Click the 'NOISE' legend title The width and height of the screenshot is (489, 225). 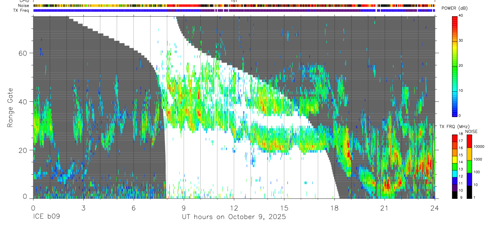tap(471, 131)
